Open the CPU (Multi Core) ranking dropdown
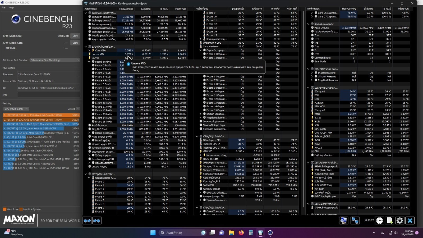423x238 pixels. coord(16,109)
